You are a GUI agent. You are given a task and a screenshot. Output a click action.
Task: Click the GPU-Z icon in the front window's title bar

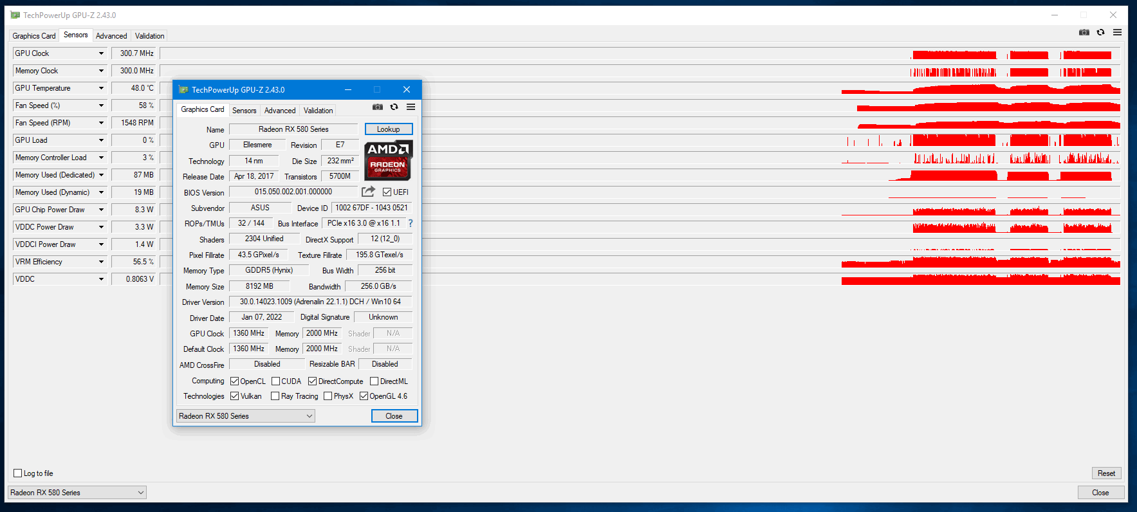[183, 89]
